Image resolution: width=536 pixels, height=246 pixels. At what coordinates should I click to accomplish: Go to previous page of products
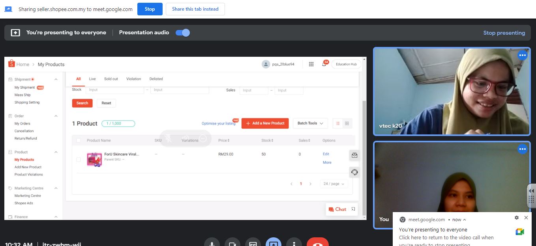tap(292, 184)
